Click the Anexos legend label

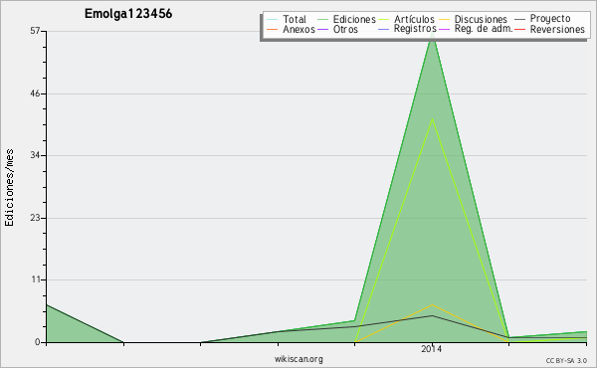pyautogui.click(x=298, y=29)
